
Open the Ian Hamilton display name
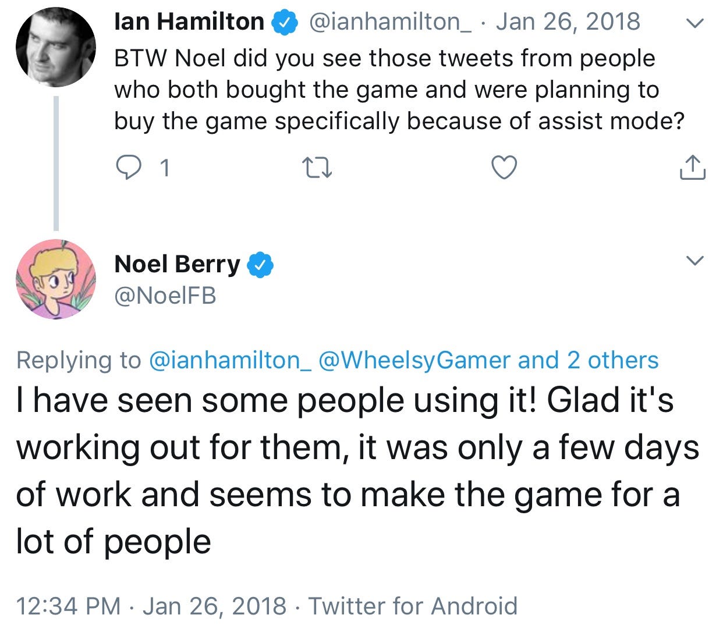189,22
